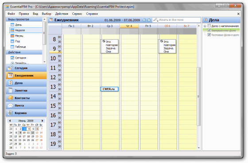Click the calendar scrollbar down arrow

pos(199,148)
